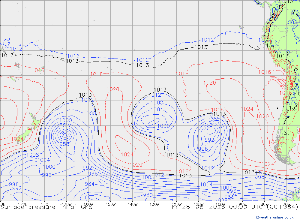Screen dimensions: 300x220
Task: Click the 170W longitude axis label
Action: [x=67, y=204]
